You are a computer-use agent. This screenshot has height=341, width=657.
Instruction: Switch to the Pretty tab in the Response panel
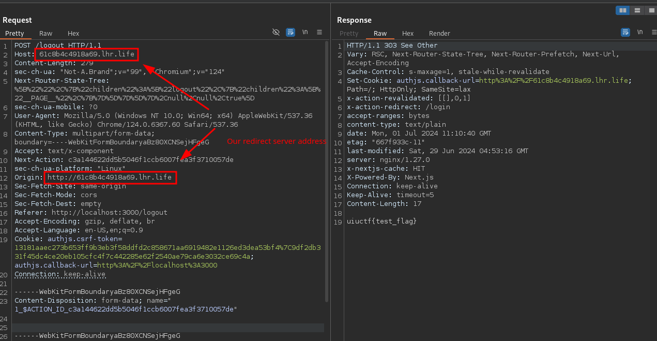pos(349,33)
